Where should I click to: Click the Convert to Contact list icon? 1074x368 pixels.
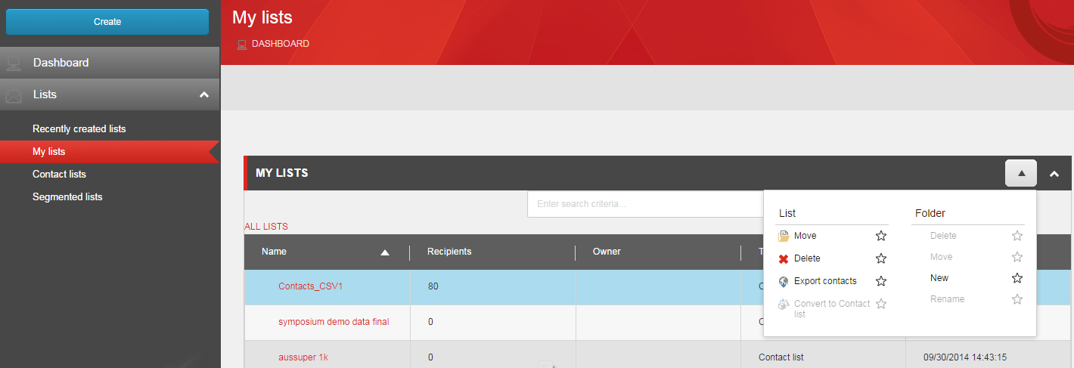(x=784, y=304)
